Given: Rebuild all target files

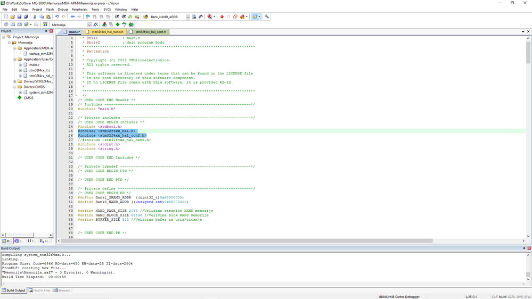Looking at the screenshot, I should tap(19, 24).
